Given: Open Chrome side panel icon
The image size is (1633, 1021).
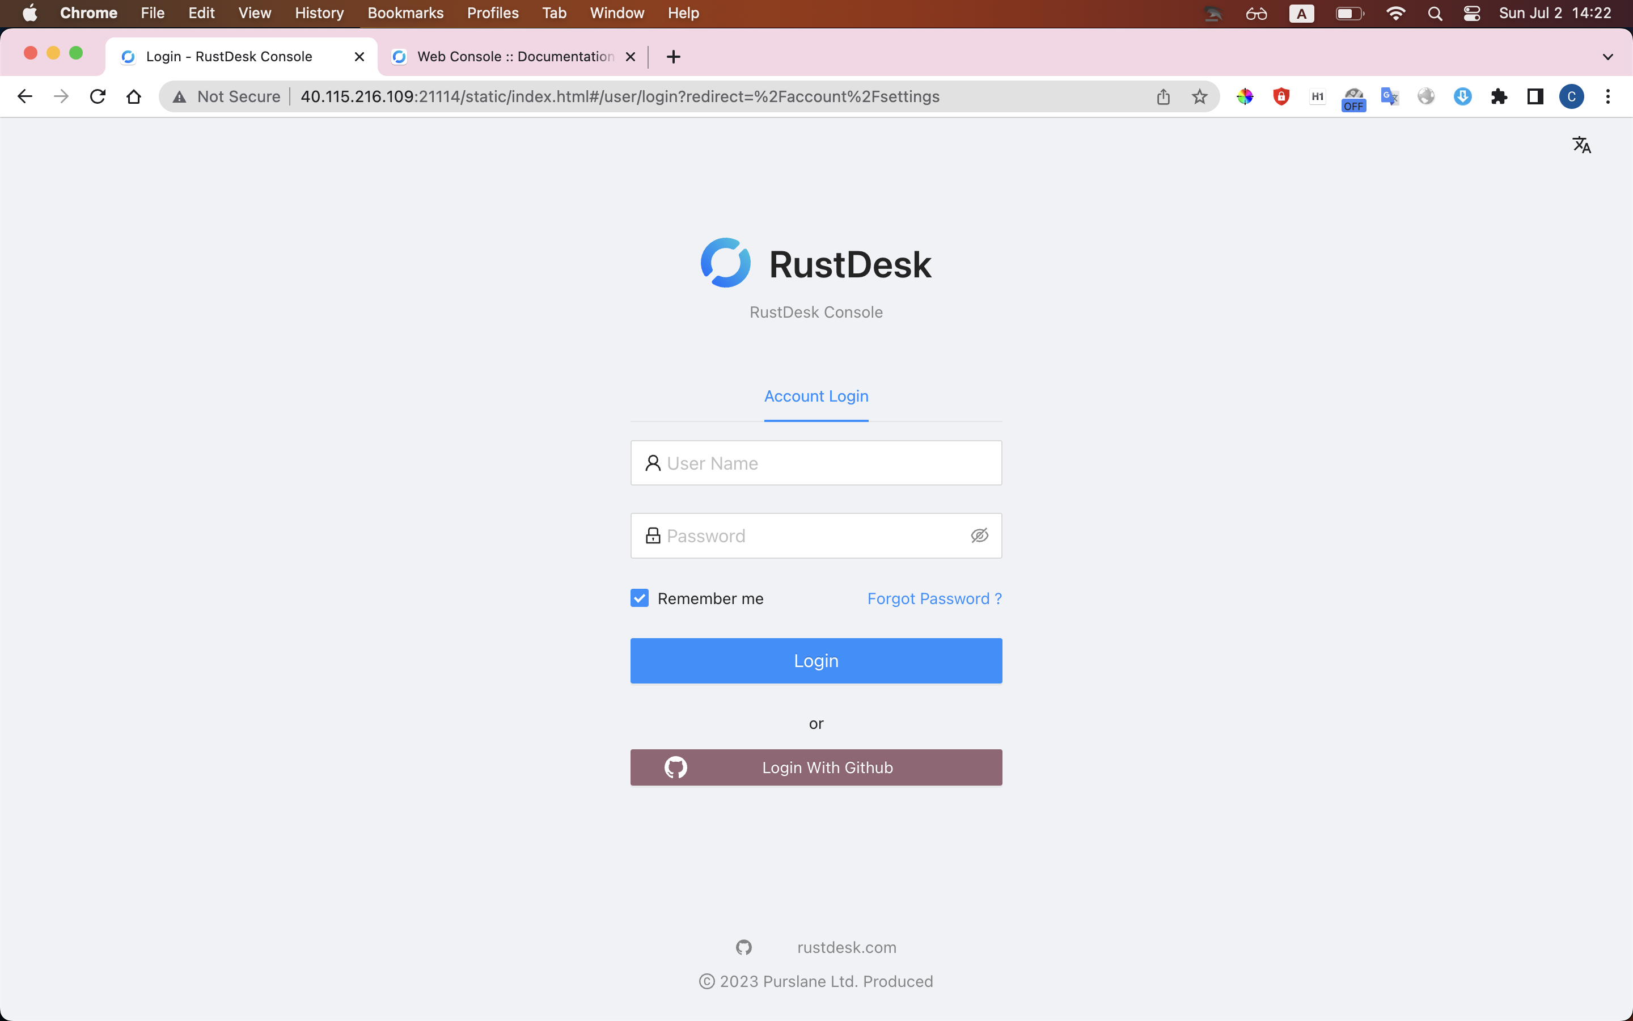Looking at the screenshot, I should click(x=1535, y=96).
